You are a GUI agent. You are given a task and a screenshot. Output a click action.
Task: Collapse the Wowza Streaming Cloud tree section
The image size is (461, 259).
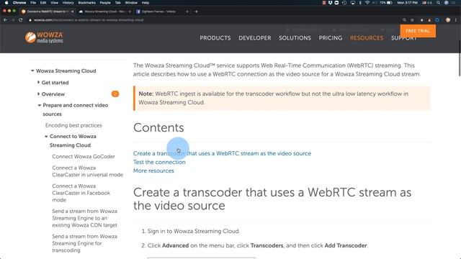coord(32,71)
